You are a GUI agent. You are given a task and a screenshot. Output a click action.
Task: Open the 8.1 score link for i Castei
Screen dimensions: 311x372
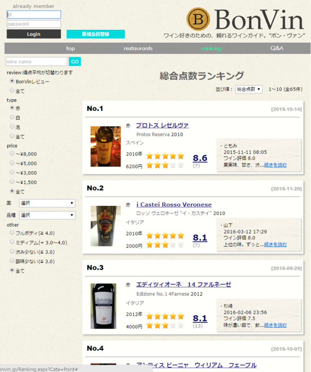[200, 237]
